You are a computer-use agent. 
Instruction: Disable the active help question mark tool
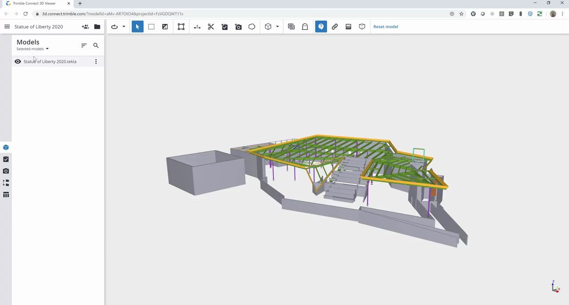point(321,26)
